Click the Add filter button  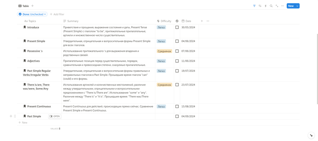(x=57, y=14)
